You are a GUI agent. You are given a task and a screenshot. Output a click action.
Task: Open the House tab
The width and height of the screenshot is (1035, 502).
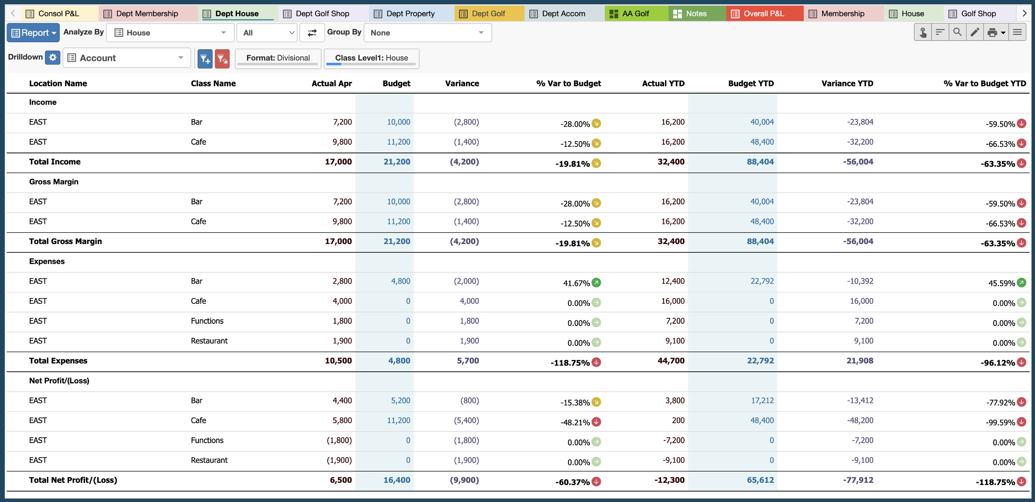click(x=913, y=14)
